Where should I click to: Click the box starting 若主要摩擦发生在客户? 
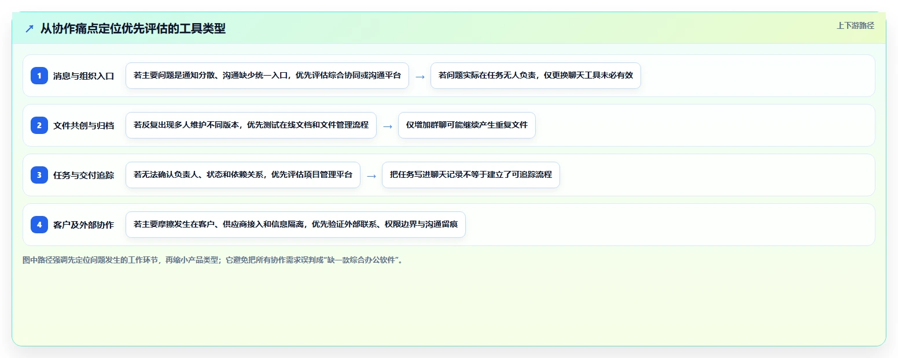[296, 225]
